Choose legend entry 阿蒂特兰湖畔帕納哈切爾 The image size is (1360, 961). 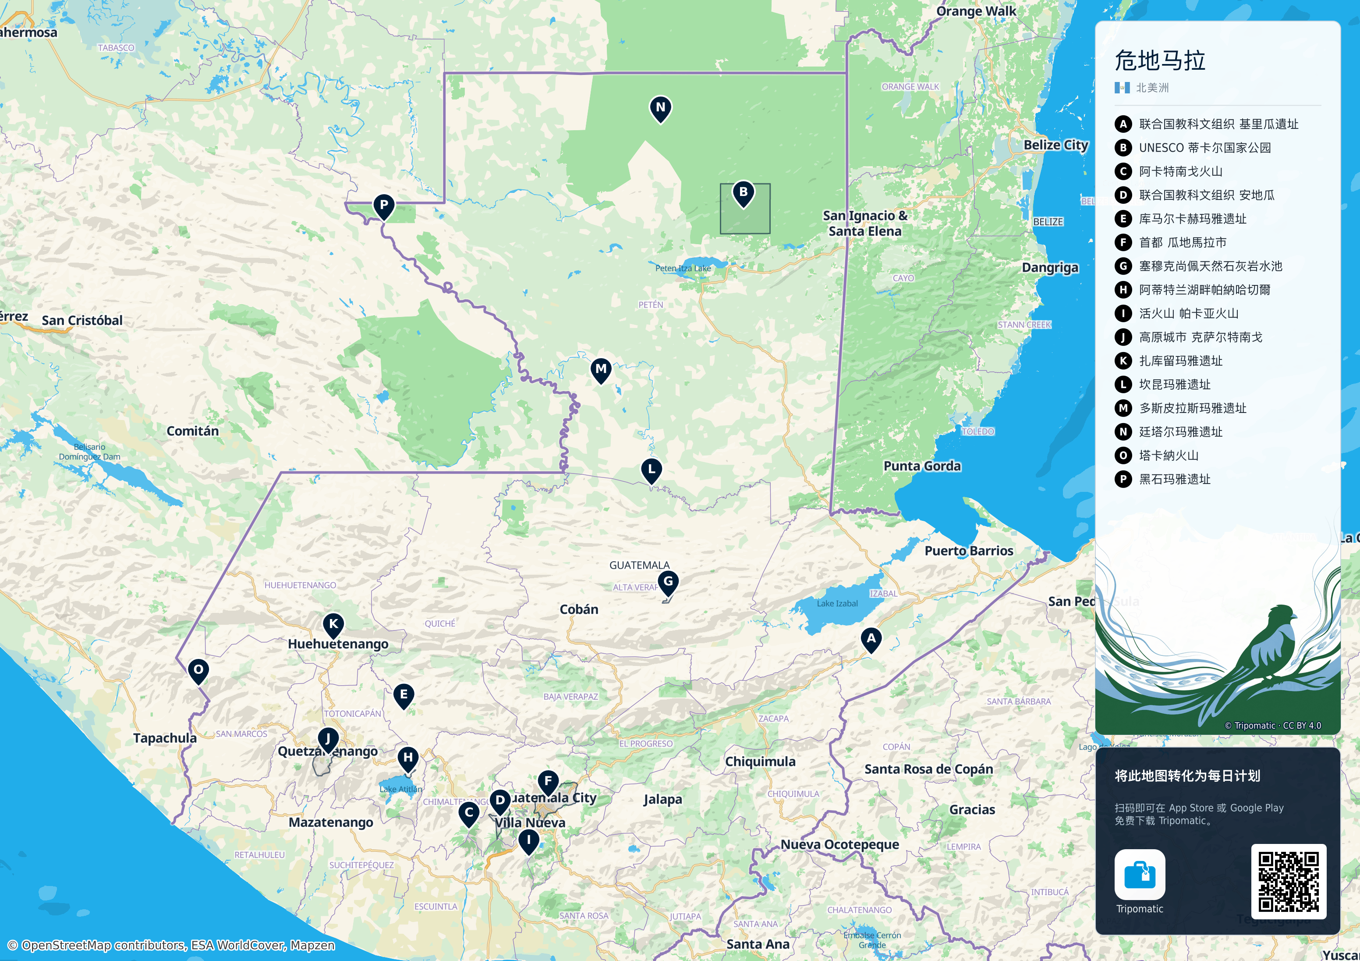[x=1192, y=290]
